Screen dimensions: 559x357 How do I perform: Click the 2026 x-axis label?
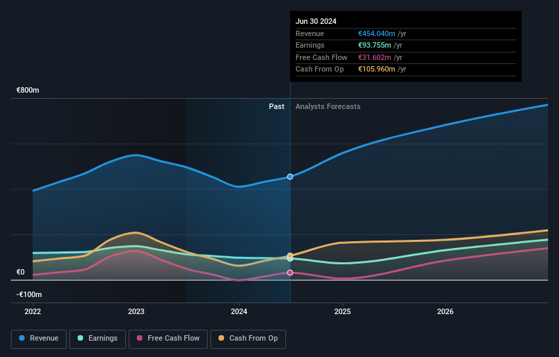(x=445, y=311)
